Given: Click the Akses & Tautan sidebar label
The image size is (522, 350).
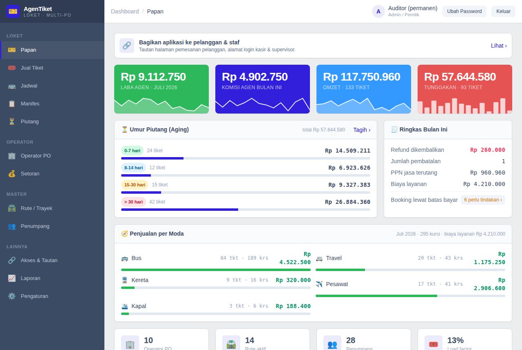Looking at the screenshot, I should tap(39, 260).
